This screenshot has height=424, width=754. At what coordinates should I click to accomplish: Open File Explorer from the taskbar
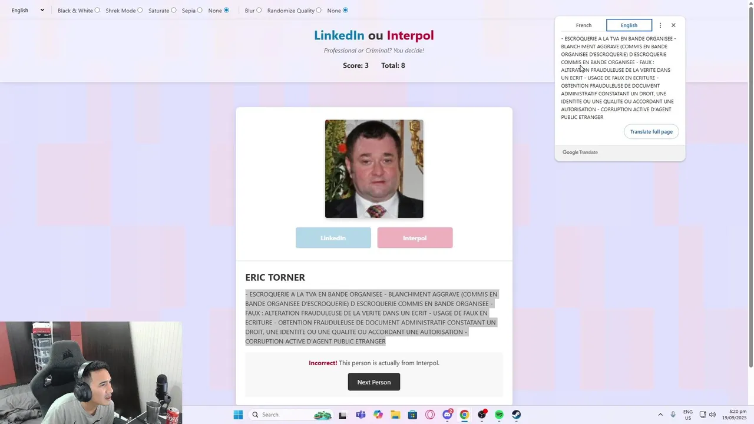395,415
